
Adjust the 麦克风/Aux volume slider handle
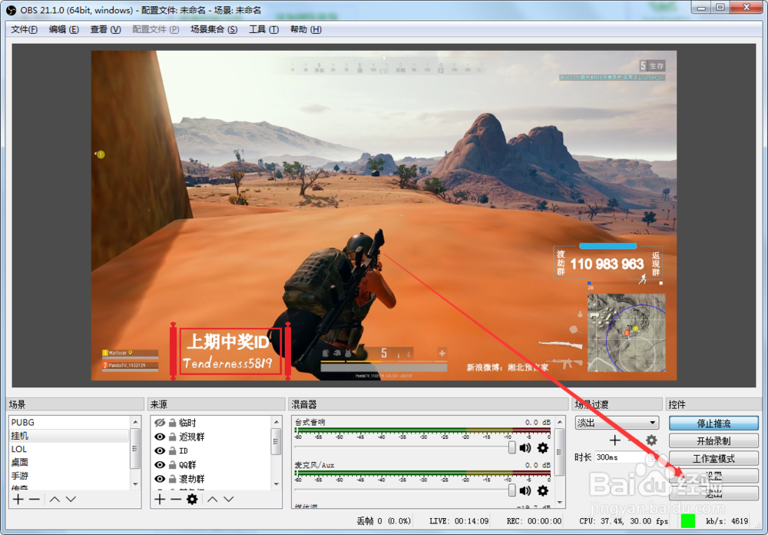pos(511,490)
